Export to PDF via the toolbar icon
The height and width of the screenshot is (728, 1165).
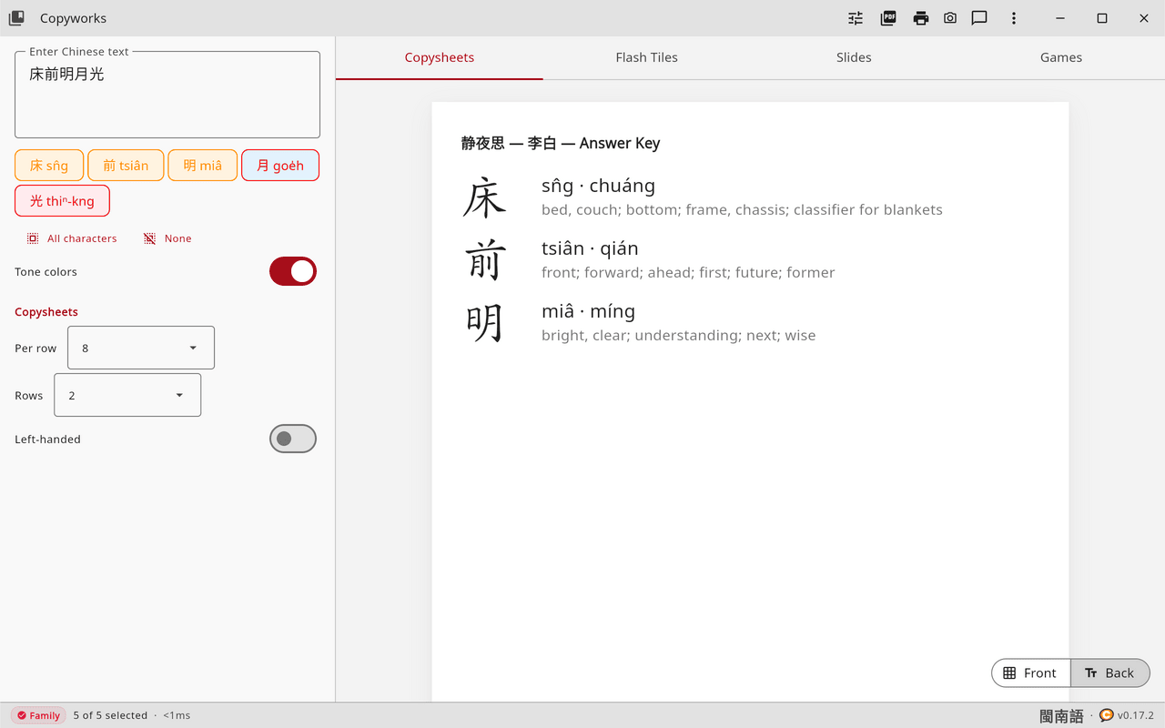pos(888,18)
